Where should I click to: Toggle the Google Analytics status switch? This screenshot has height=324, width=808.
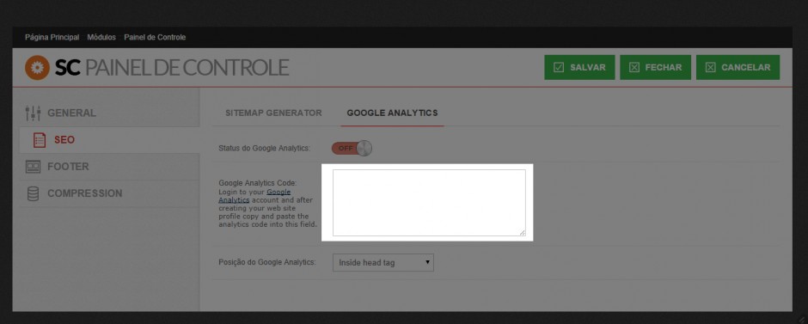352,149
